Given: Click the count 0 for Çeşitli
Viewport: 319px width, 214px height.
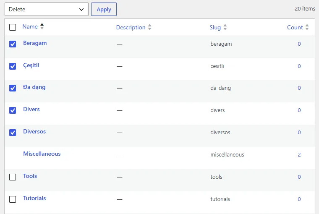Looking at the screenshot, I should 299,66.
